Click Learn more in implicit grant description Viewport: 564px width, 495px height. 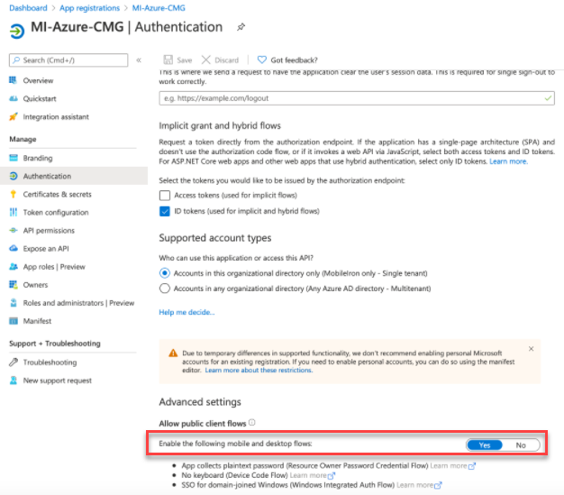(x=509, y=161)
